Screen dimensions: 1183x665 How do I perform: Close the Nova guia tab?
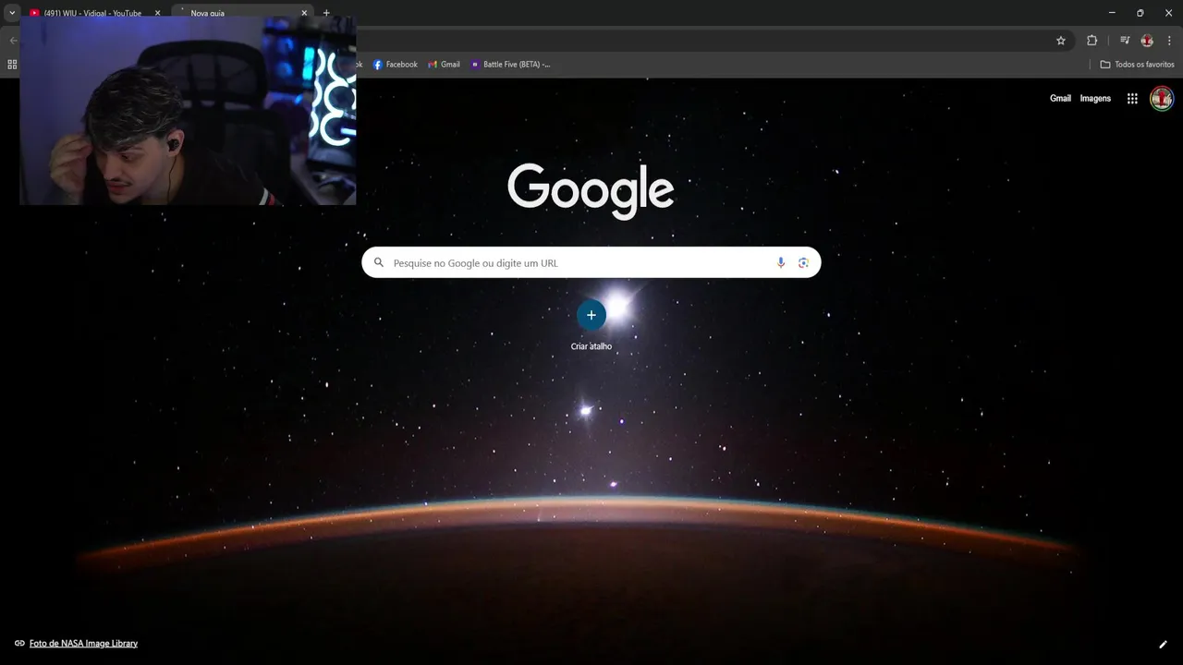pos(304,13)
